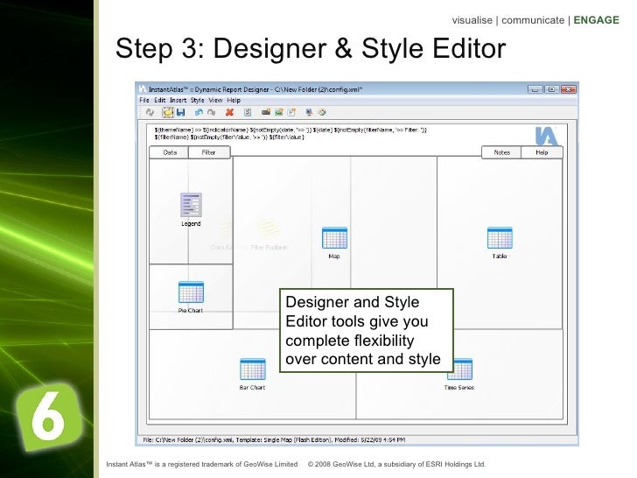Select the Legend component icon
This screenshot has height=478, width=637.
tap(191, 205)
